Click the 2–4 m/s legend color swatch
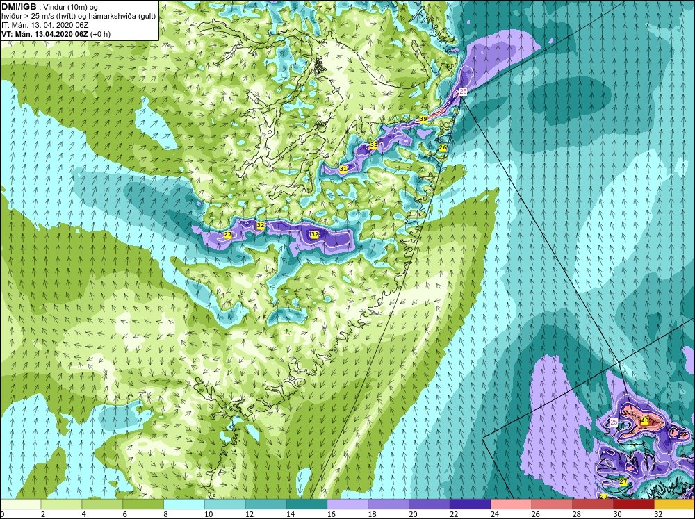The height and width of the screenshot is (519, 695). pos(61,504)
